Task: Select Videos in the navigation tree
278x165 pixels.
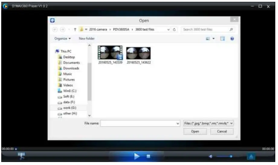Action: point(68,85)
